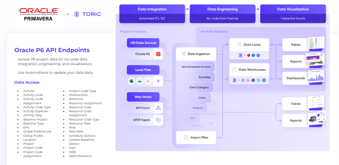
Task: Click 'Relationship' in the list
Action: tap(78, 95)
